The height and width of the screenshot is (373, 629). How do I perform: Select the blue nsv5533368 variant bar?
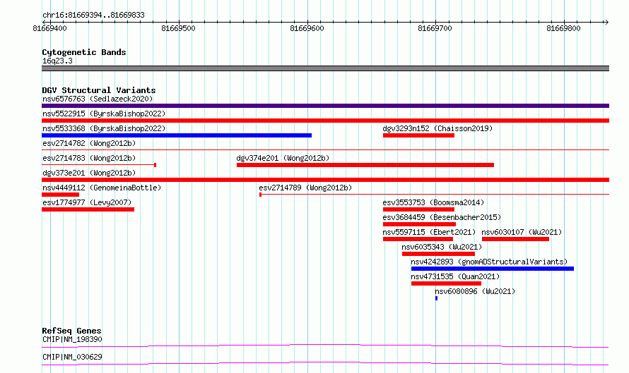tap(177, 135)
